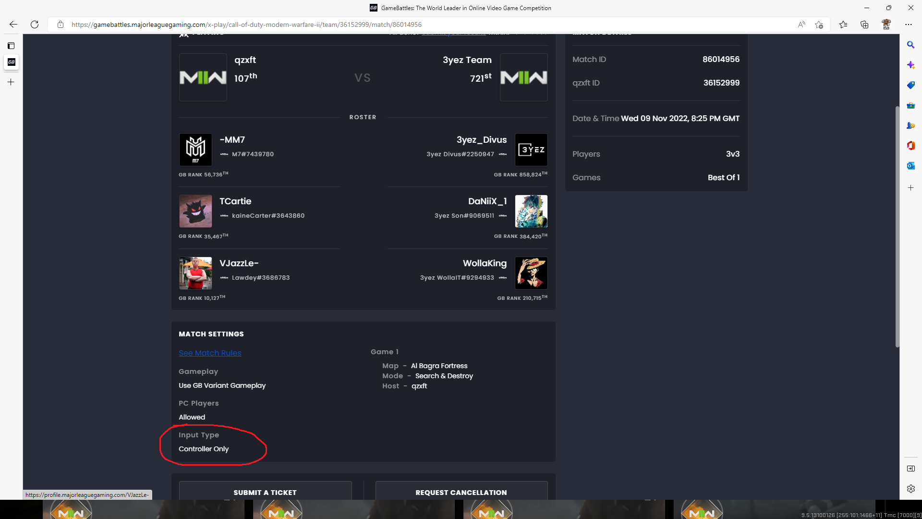Viewport: 922px width, 519px height.
Task: Go back to the previous page
Action: tap(13, 25)
